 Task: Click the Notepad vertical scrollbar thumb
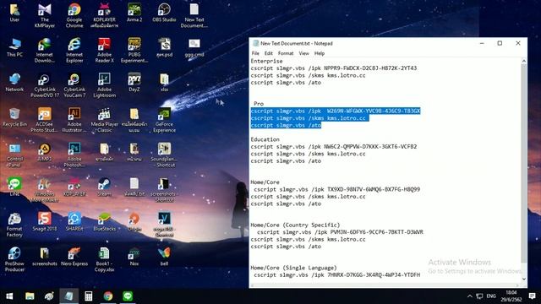tap(524, 164)
